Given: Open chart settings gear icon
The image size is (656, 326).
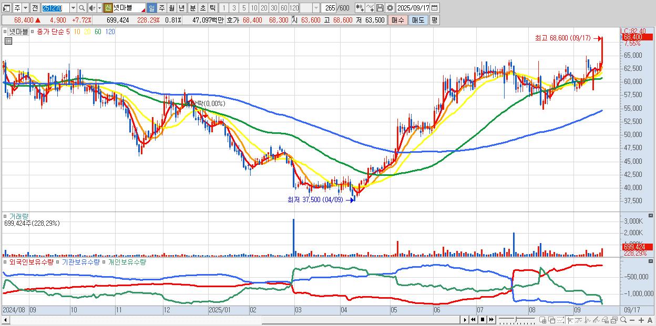Looking at the screenshot, I should point(390,8).
